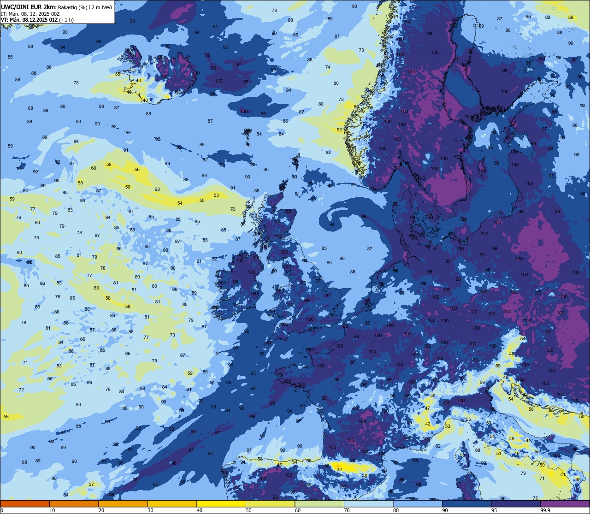Click the legend tick label 20
The width and height of the screenshot is (590, 514).
(101, 510)
